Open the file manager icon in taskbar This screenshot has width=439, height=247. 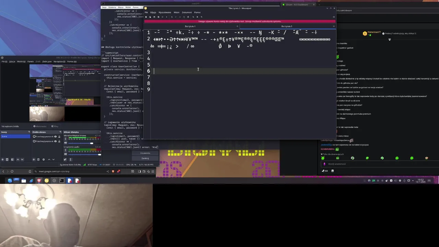[x=24, y=180]
